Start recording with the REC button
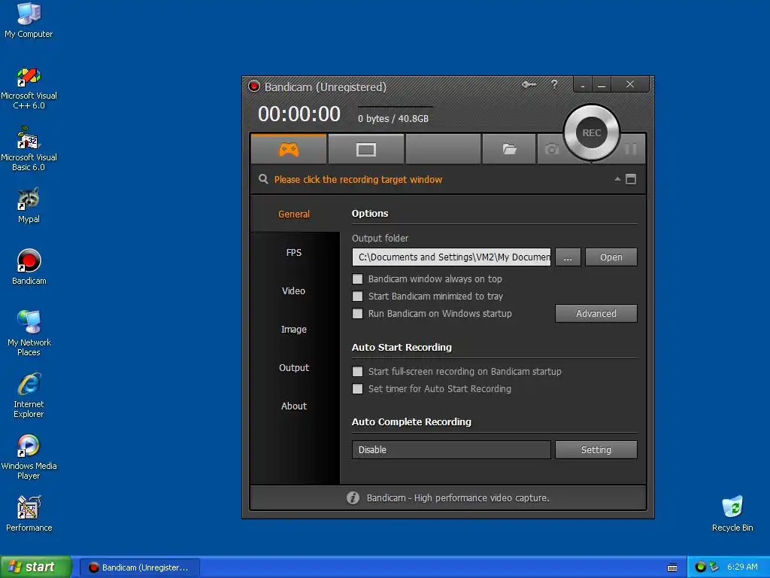 (592, 132)
